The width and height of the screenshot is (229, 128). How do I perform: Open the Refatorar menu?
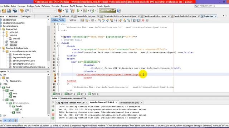pyautogui.click(x=46, y=6)
